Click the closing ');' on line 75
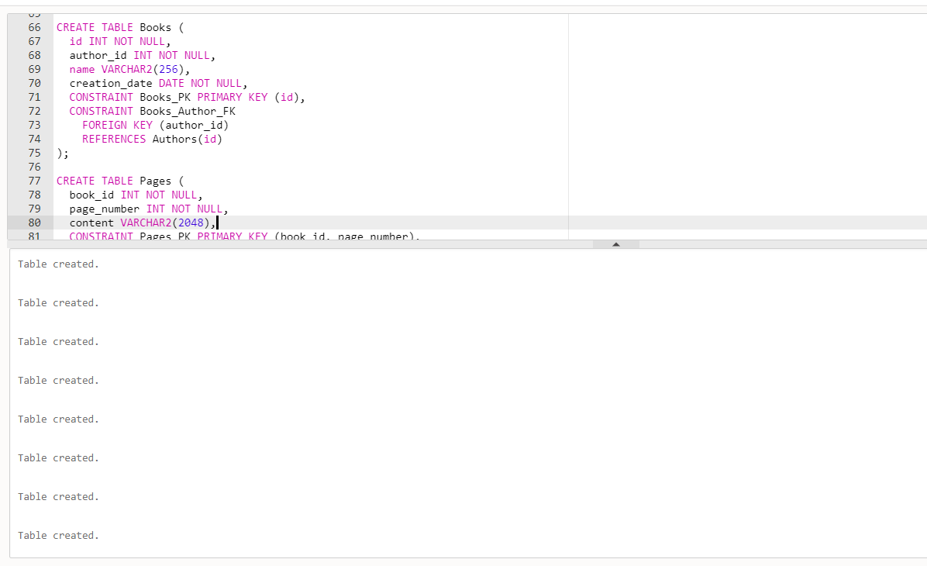The image size is (927, 566). [63, 154]
